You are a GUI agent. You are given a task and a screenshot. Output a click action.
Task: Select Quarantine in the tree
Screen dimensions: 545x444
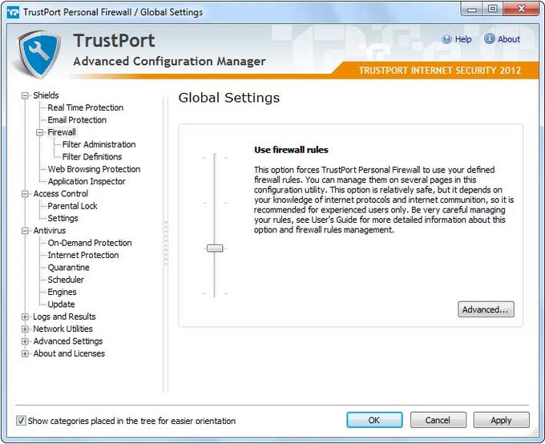(68, 268)
